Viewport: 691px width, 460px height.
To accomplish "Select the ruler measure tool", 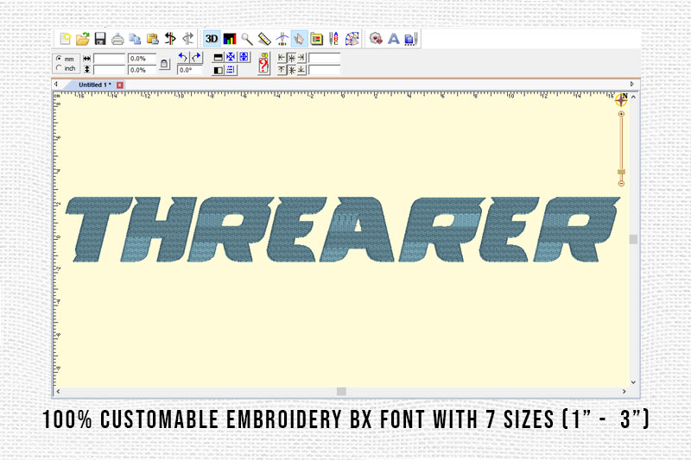I will pos(264,39).
